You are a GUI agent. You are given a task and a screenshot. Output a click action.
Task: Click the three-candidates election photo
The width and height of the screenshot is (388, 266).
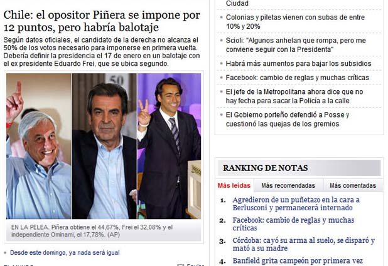pos(104,146)
